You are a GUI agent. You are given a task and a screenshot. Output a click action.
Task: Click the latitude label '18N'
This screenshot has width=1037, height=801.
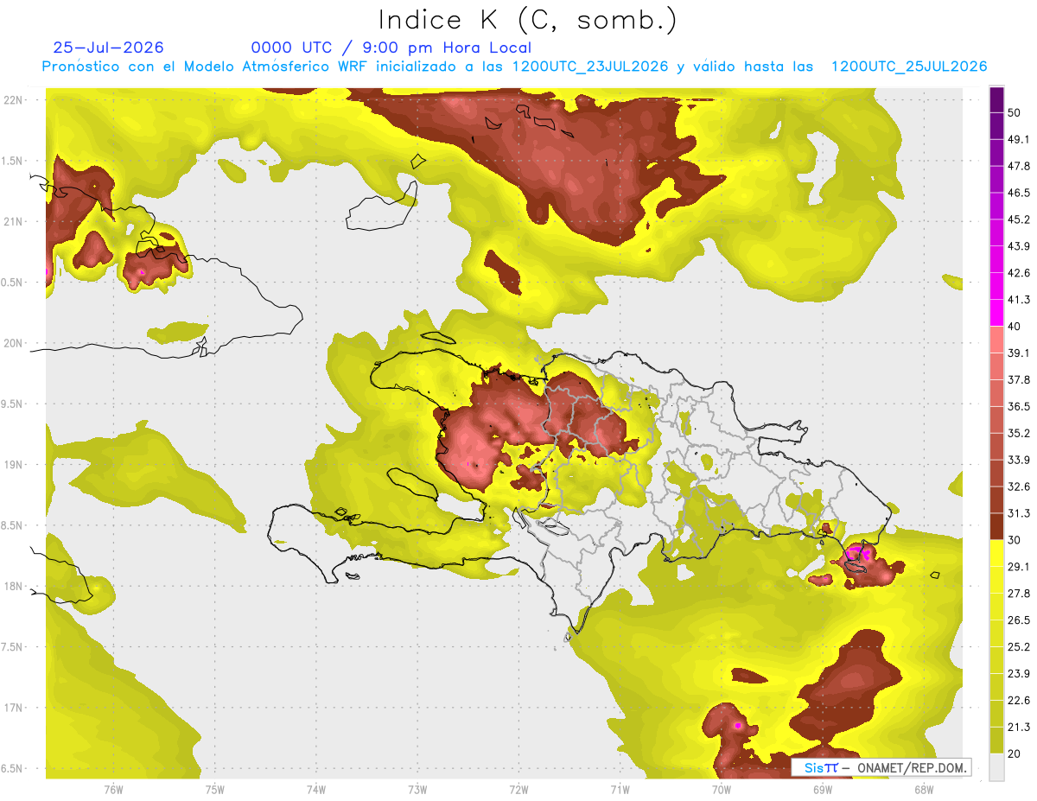tap(15, 586)
